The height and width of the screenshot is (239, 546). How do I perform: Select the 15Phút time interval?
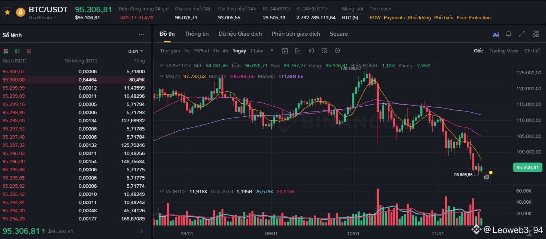[x=201, y=51]
